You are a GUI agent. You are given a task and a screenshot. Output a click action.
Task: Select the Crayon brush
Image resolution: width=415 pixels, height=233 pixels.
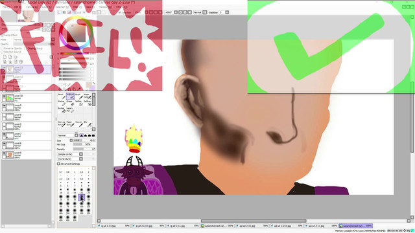point(79,124)
